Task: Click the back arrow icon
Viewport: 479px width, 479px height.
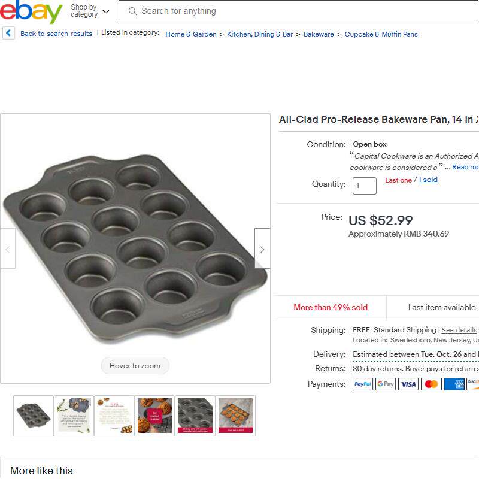Action: click(x=8, y=34)
